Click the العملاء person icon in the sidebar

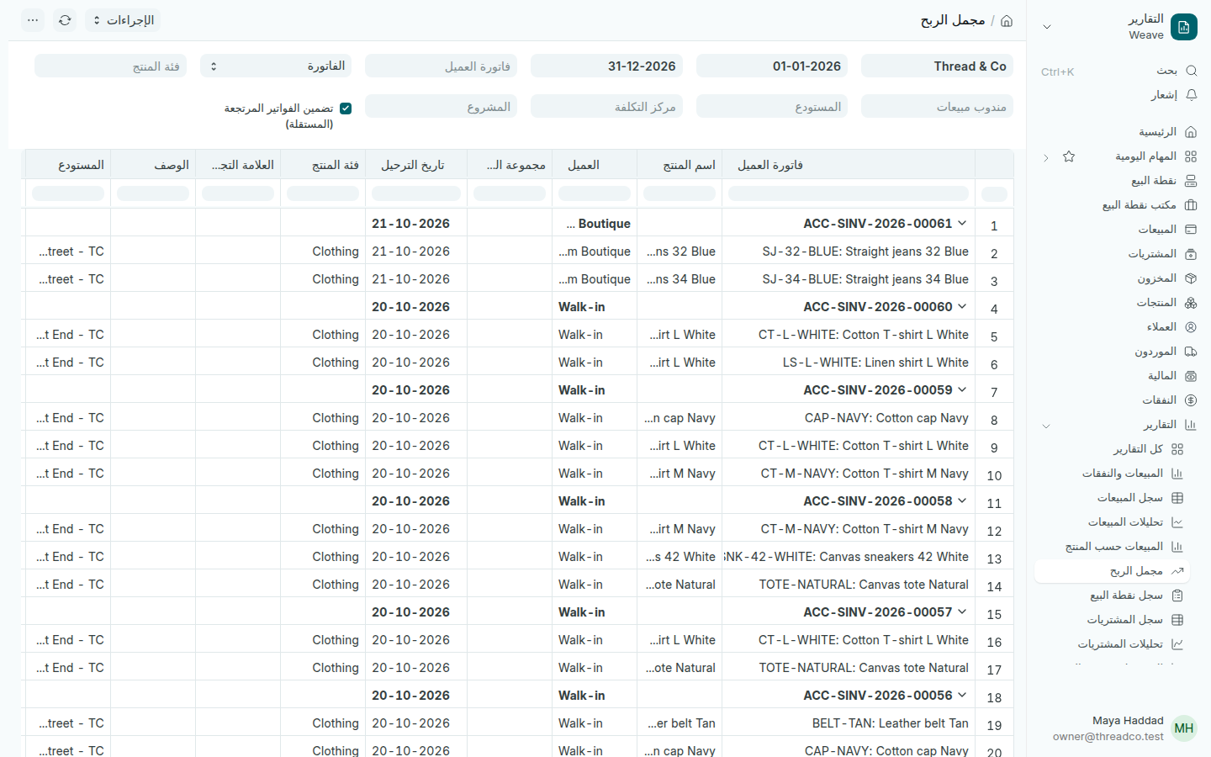[x=1191, y=327]
